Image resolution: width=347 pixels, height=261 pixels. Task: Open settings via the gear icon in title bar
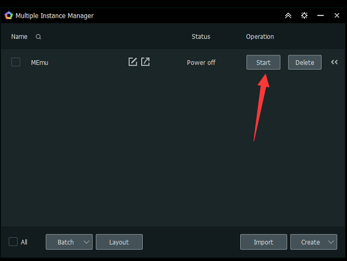(x=304, y=15)
